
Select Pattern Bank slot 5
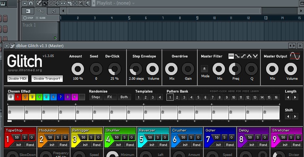click(198, 97)
